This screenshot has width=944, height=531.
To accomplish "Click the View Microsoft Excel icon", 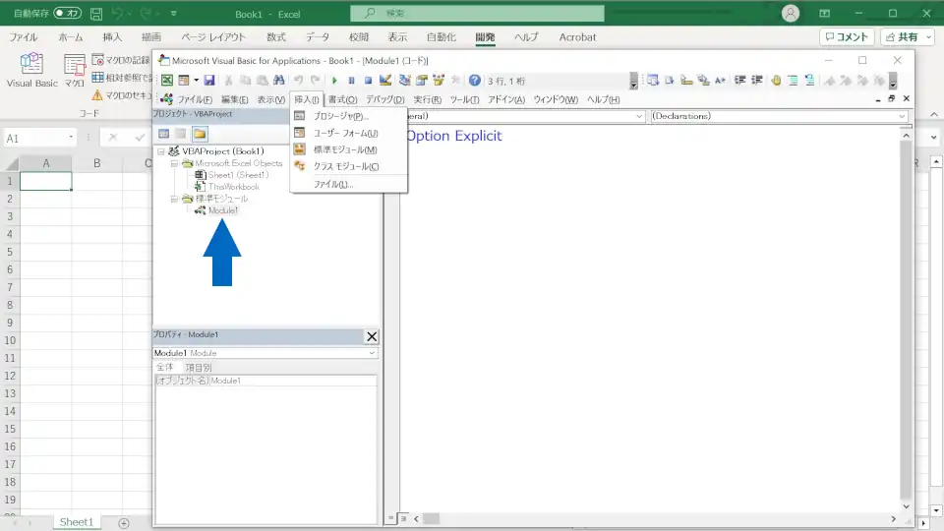I will point(167,81).
